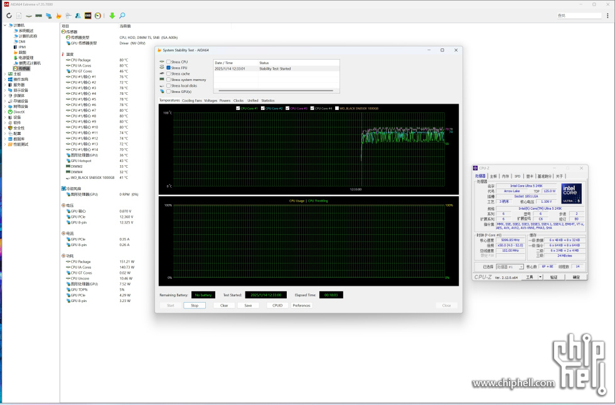Expand the 服务器 tree node
This screenshot has width=615, height=405.
[5, 85]
